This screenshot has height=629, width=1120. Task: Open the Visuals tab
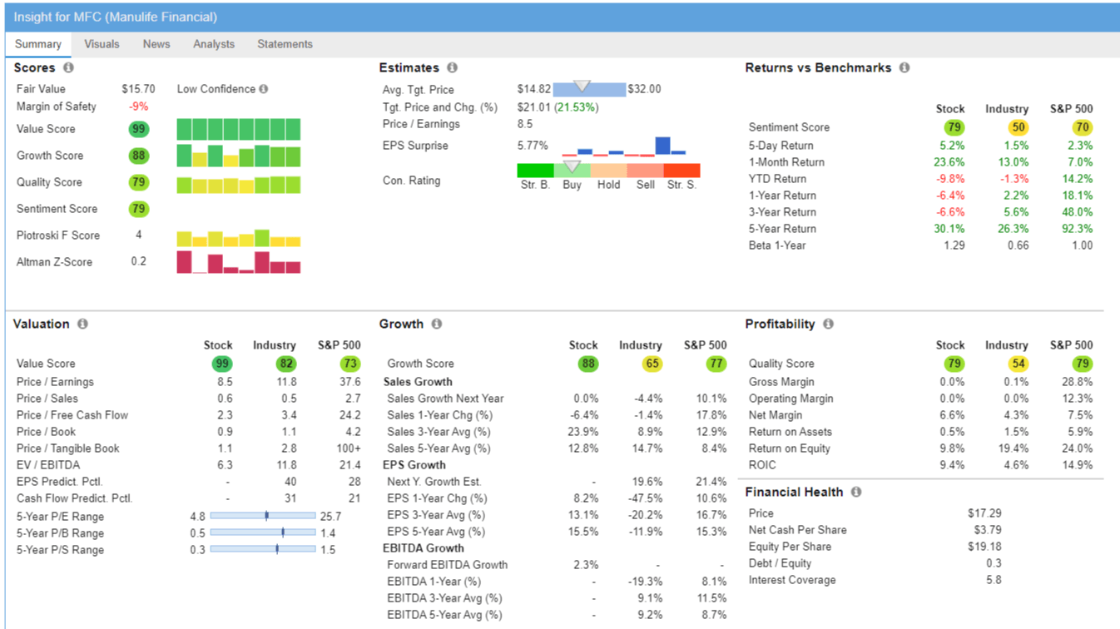point(102,44)
